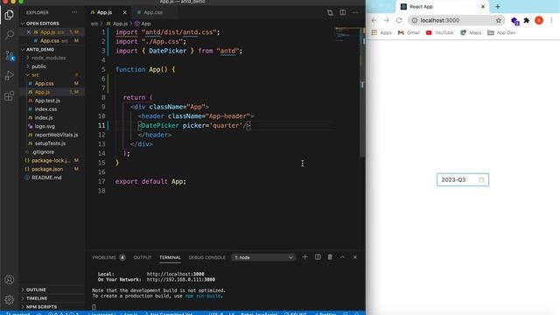
Task: Open the Explorer view in activity bar
Action: [x=10, y=15]
